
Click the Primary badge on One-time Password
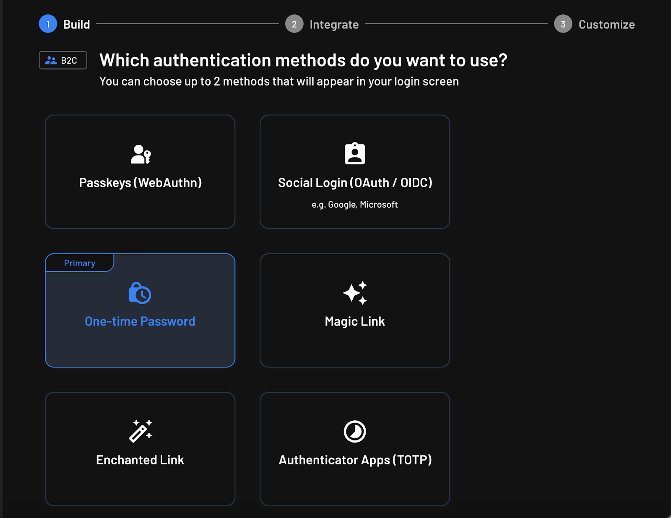coord(79,263)
